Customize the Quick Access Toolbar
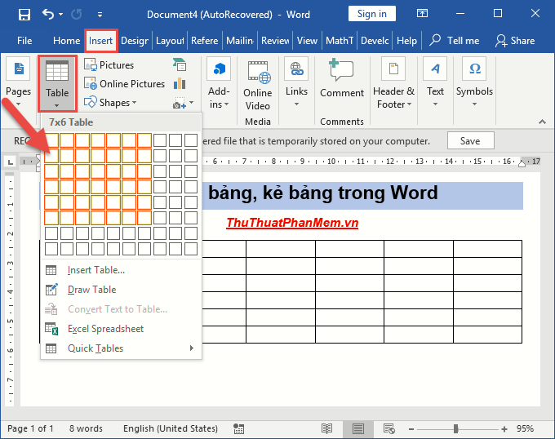 (100, 15)
